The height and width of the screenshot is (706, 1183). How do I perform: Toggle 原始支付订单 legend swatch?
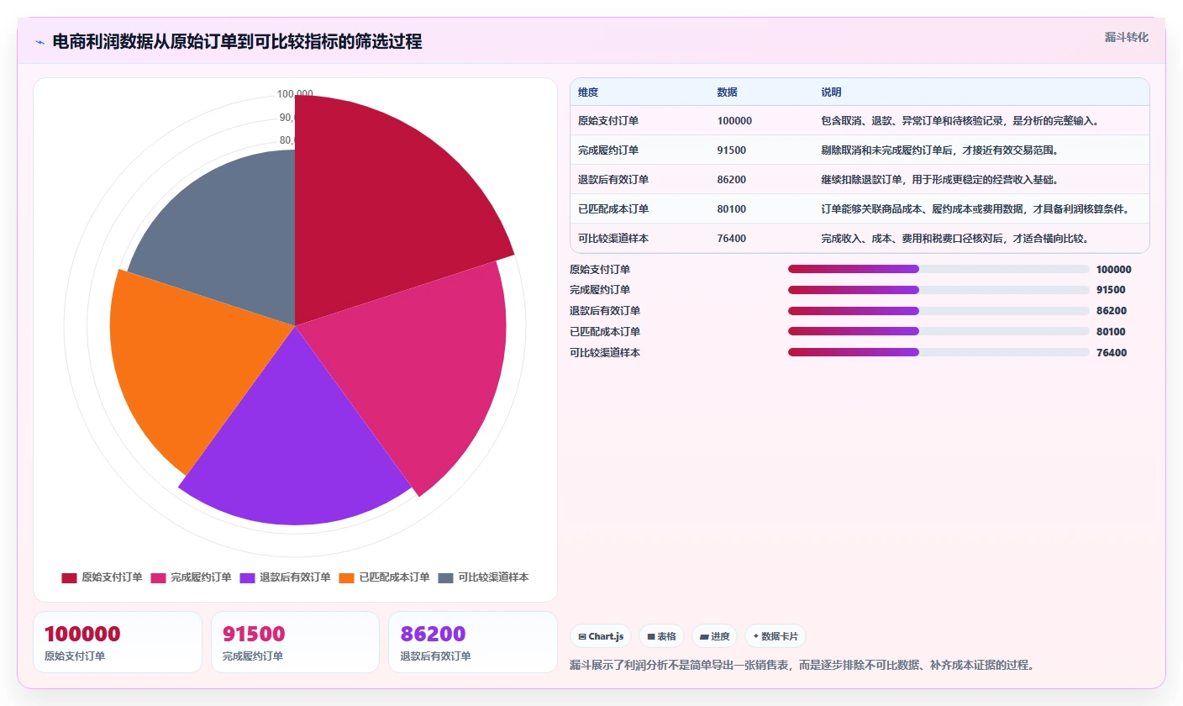[x=69, y=577]
